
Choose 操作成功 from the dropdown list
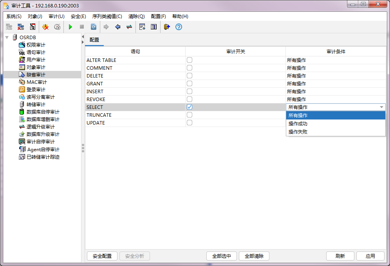[298, 124]
